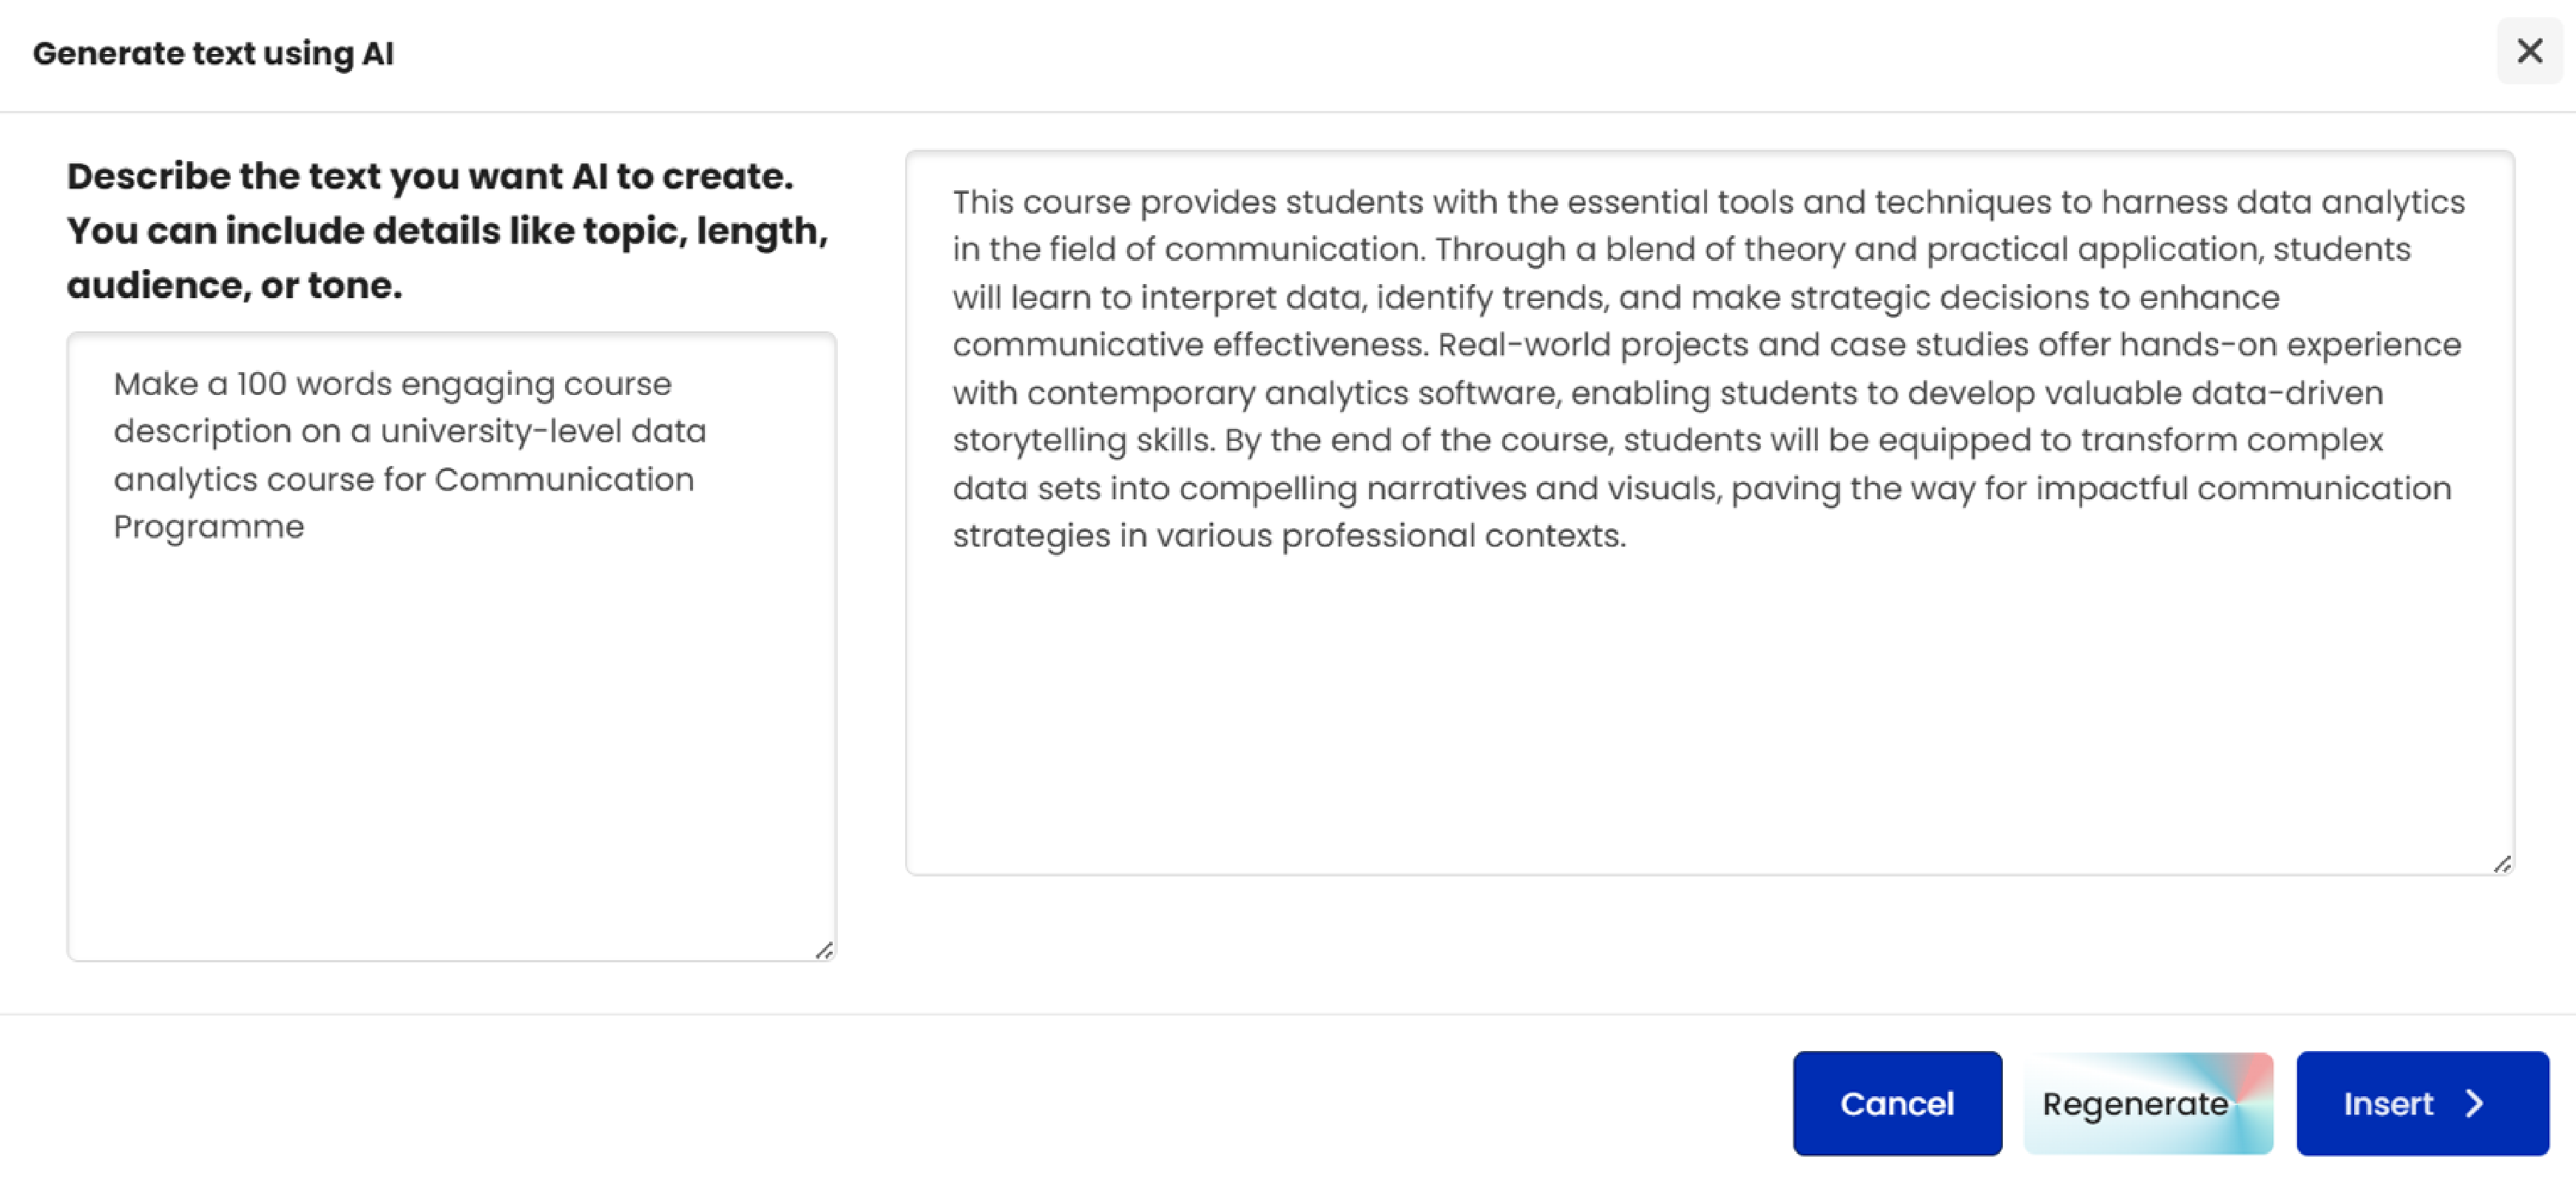Click the chevron arrow inside Insert button
Image resolution: width=2576 pixels, height=1179 pixels.
[x=2474, y=1103]
